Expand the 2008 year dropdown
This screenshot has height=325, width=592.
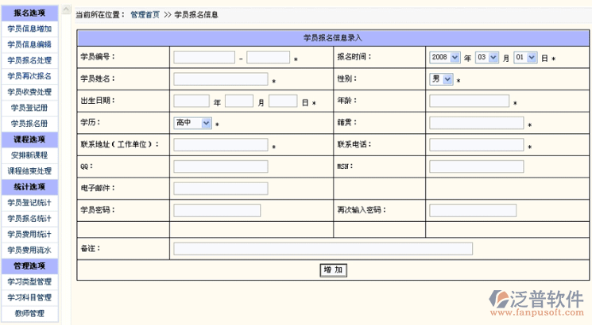444,58
